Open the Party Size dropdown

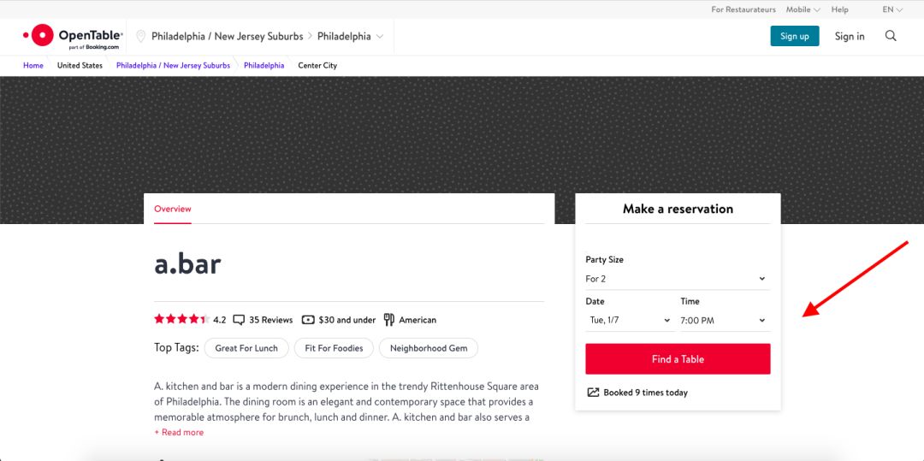[678, 279]
